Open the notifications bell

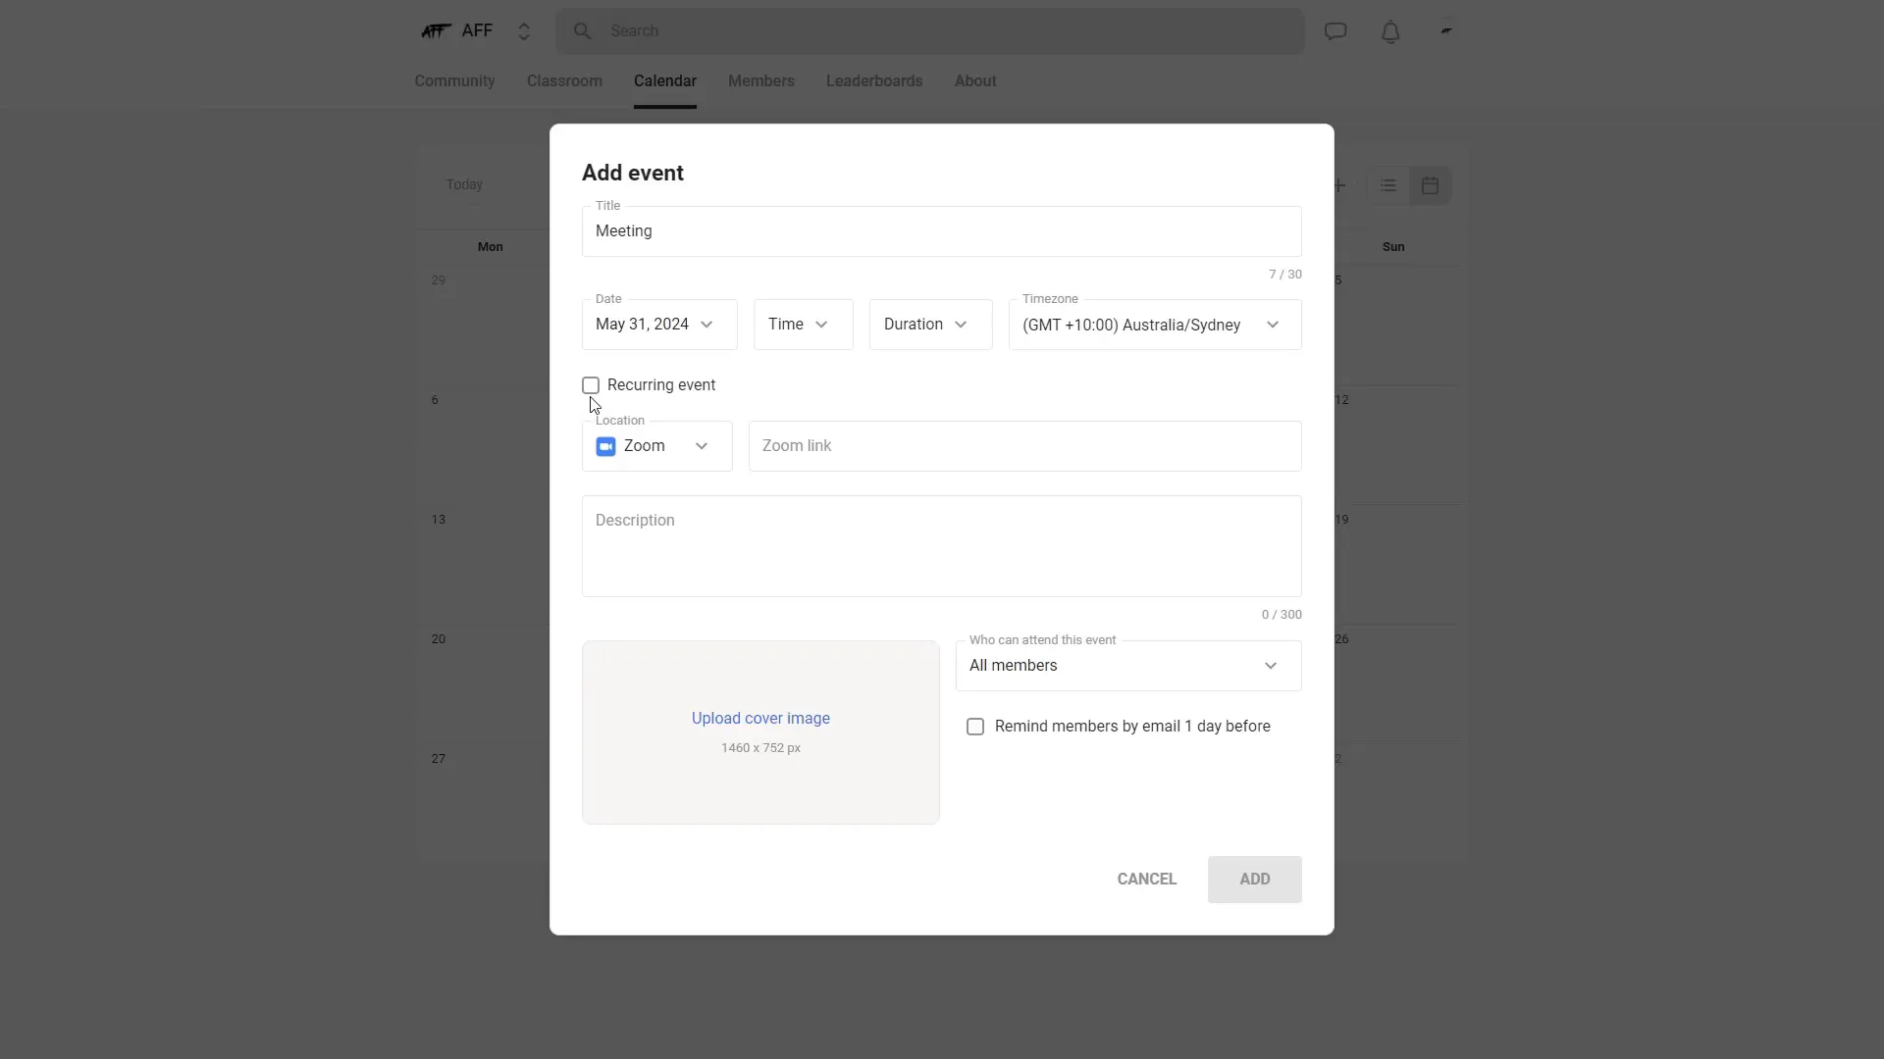coord(1390,31)
